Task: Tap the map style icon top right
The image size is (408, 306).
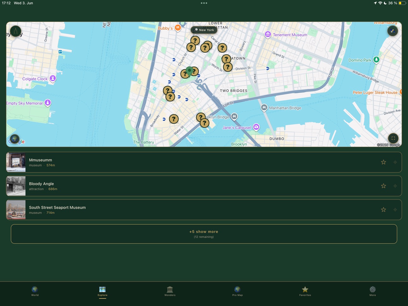Action: [393, 31]
